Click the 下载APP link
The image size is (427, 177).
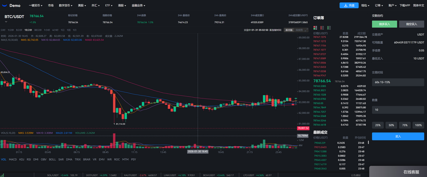click(405, 6)
